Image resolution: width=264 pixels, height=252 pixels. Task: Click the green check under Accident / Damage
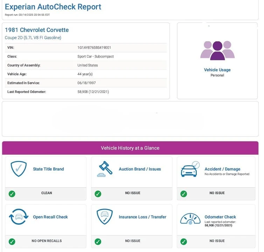(183, 194)
